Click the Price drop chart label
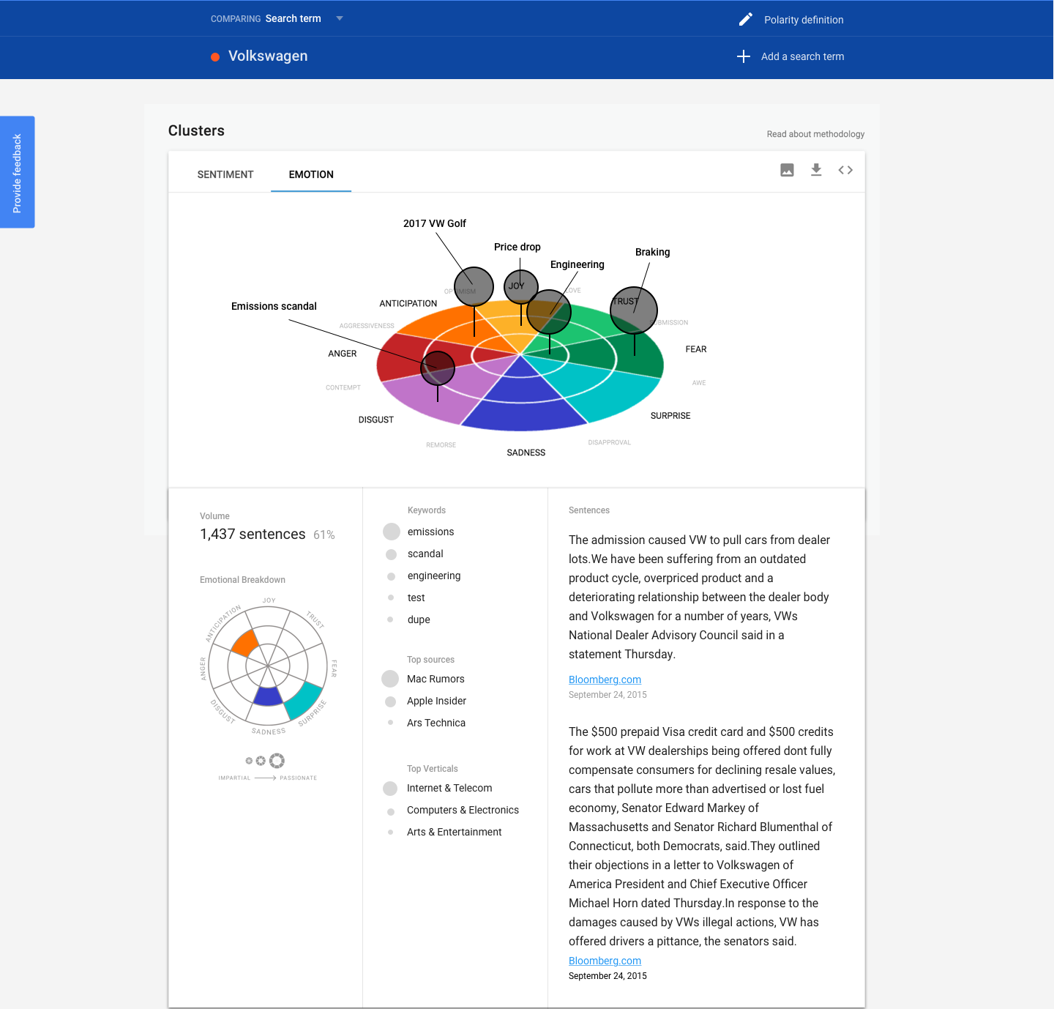This screenshot has width=1054, height=1009. pyautogui.click(x=517, y=247)
